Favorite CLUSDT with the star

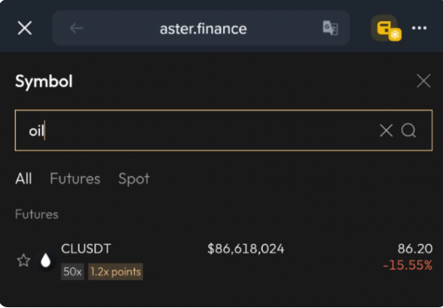tap(23, 260)
